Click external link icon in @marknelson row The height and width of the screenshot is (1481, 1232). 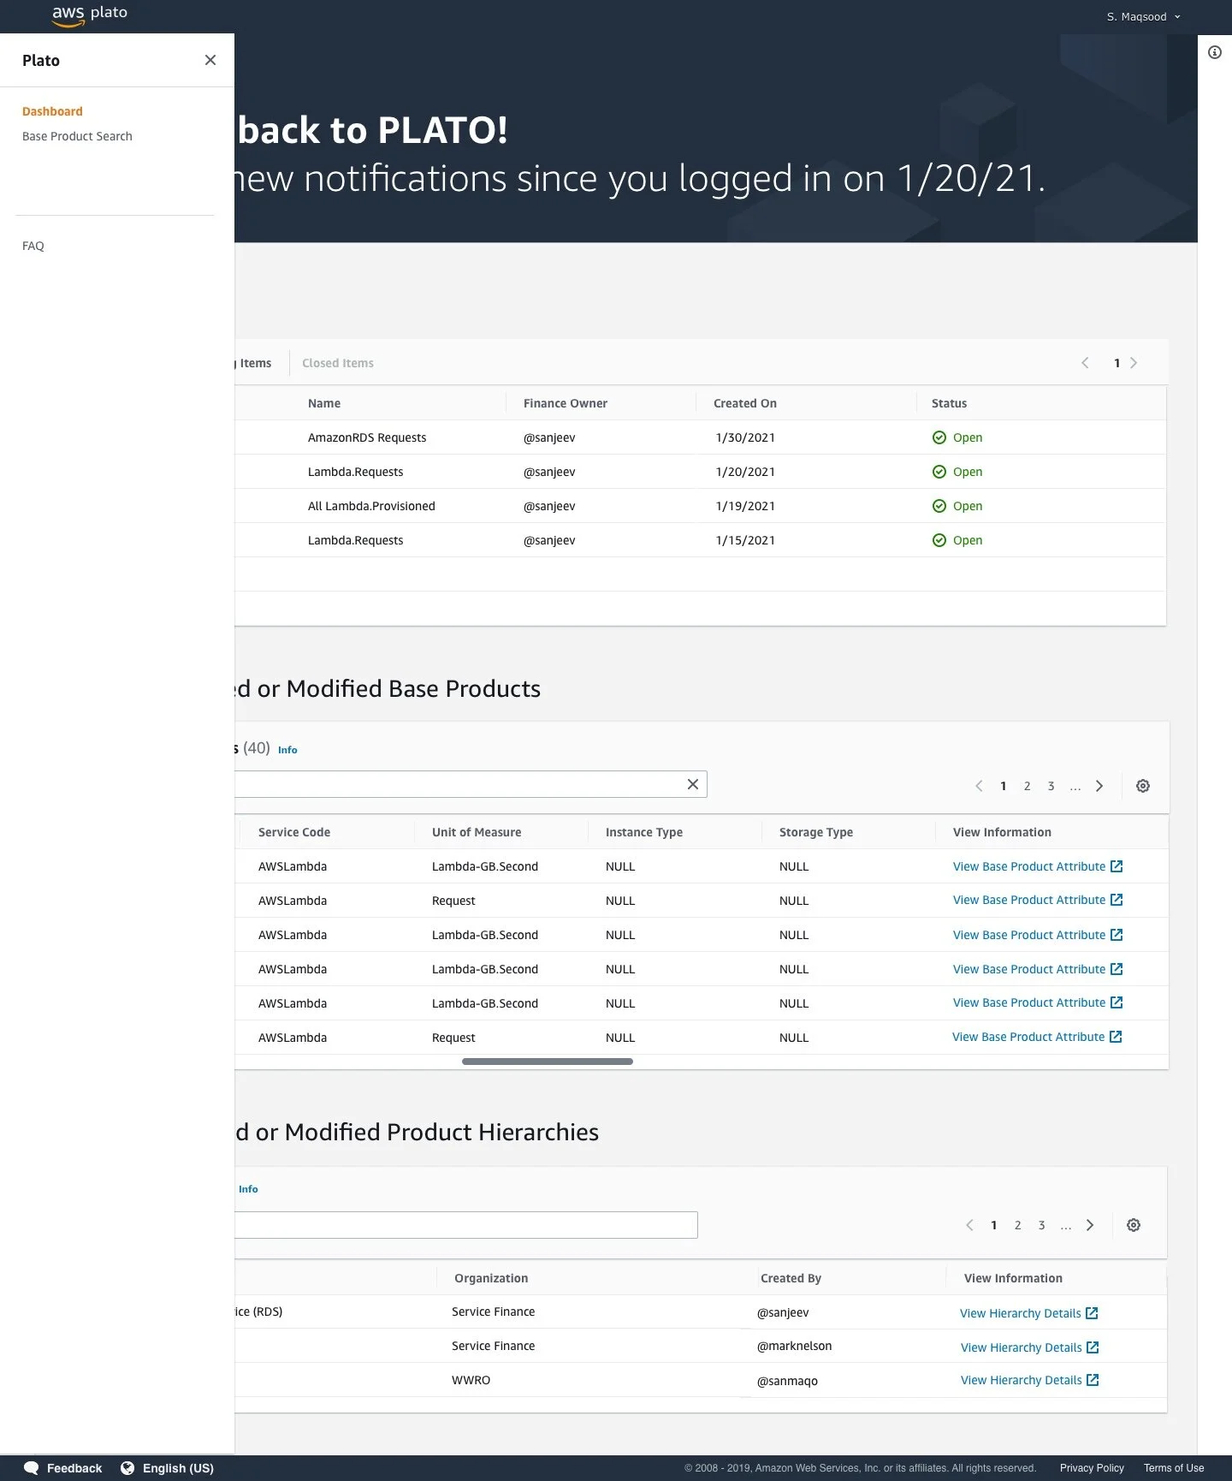pyautogui.click(x=1093, y=1347)
